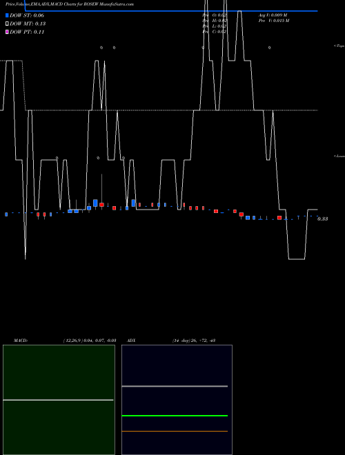This screenshot has height=455, width=345.
Task: Click the chart title for ROSEW MunafaSutra.com
Action: pyautogui.click(x=70, y=4)
